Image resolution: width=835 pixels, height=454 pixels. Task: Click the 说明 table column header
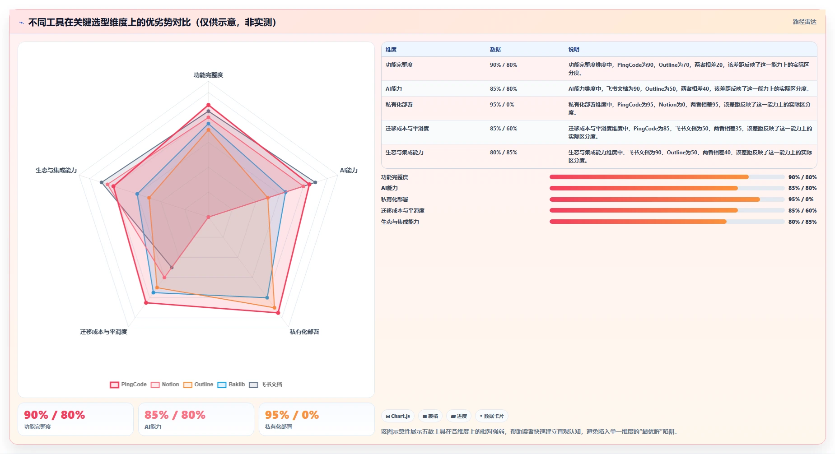[574, 50]
